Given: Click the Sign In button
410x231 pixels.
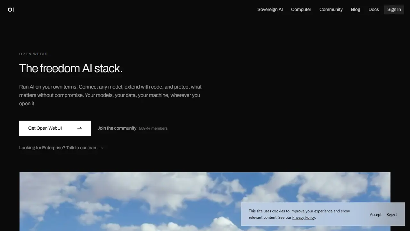Looking at the screenshot, I should (394, 9).
